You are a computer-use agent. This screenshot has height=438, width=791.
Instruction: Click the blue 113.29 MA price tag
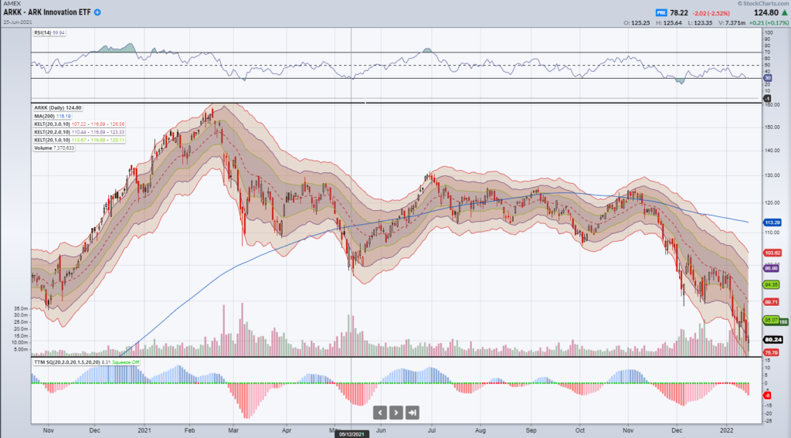pyautogui.click(x=772, y=222)
